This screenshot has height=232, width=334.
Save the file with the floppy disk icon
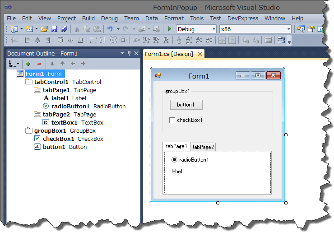point(54,29)
